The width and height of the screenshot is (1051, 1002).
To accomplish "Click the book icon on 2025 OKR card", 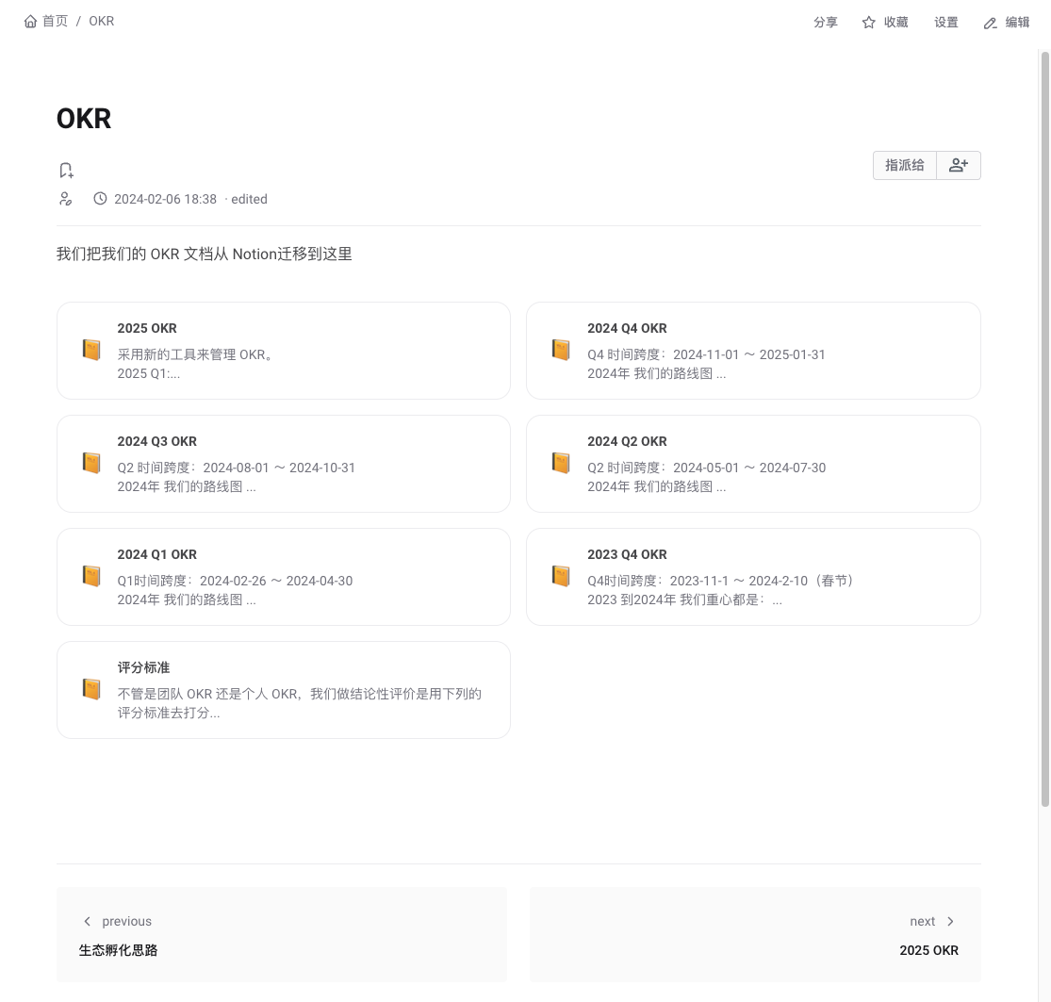I will (91, 350).
